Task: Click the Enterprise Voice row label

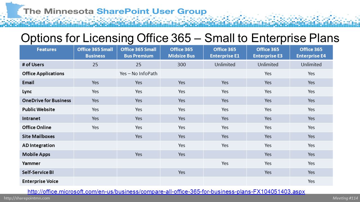Action: pos(40,181)
